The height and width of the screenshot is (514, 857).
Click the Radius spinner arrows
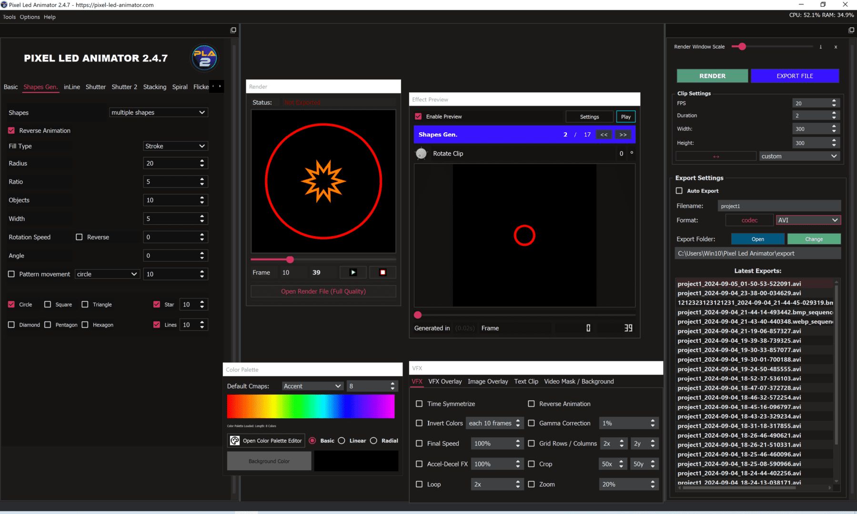[x=202, y=163]
